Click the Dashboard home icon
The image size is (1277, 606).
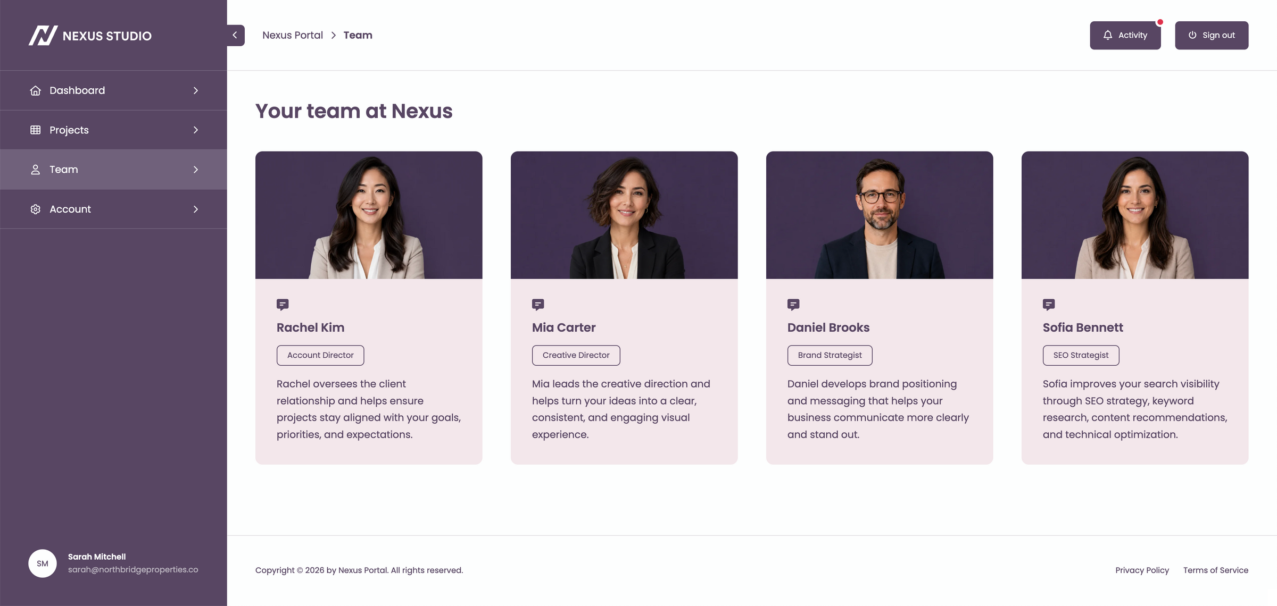[36, 90]
